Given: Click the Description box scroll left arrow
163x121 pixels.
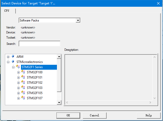Looking at the screenshot, I should click(67, 102).
